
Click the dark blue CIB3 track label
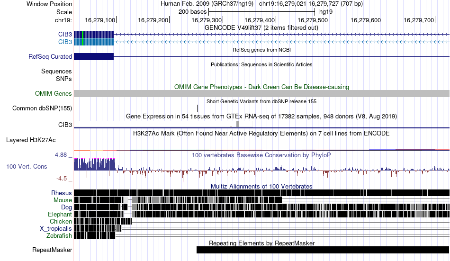(x=65, y=34)
